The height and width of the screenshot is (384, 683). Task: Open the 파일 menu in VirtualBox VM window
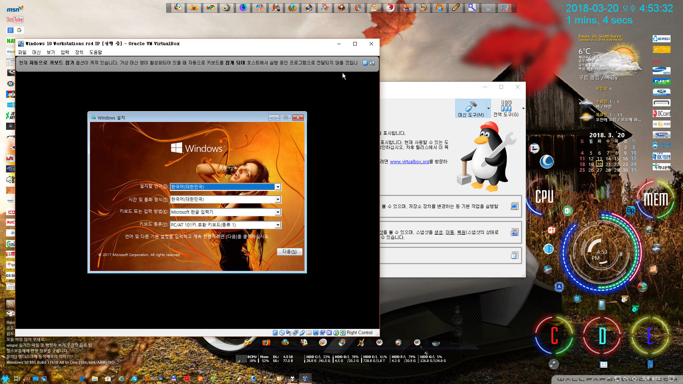point(22,52)
